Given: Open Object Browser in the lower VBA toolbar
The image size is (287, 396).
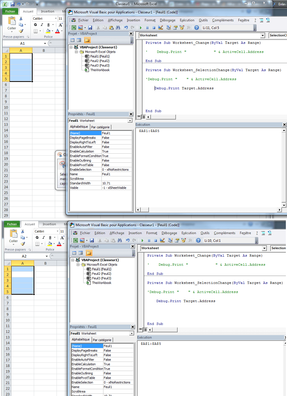Looking at the screenshot, I should 184,240.
